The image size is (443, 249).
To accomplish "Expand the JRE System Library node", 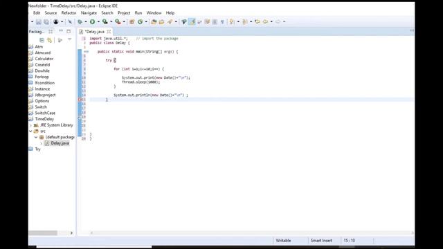I will [30, 125].
